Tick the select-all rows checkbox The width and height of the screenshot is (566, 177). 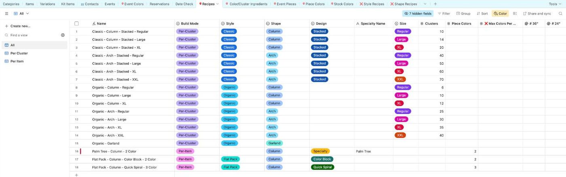[76, 23]
